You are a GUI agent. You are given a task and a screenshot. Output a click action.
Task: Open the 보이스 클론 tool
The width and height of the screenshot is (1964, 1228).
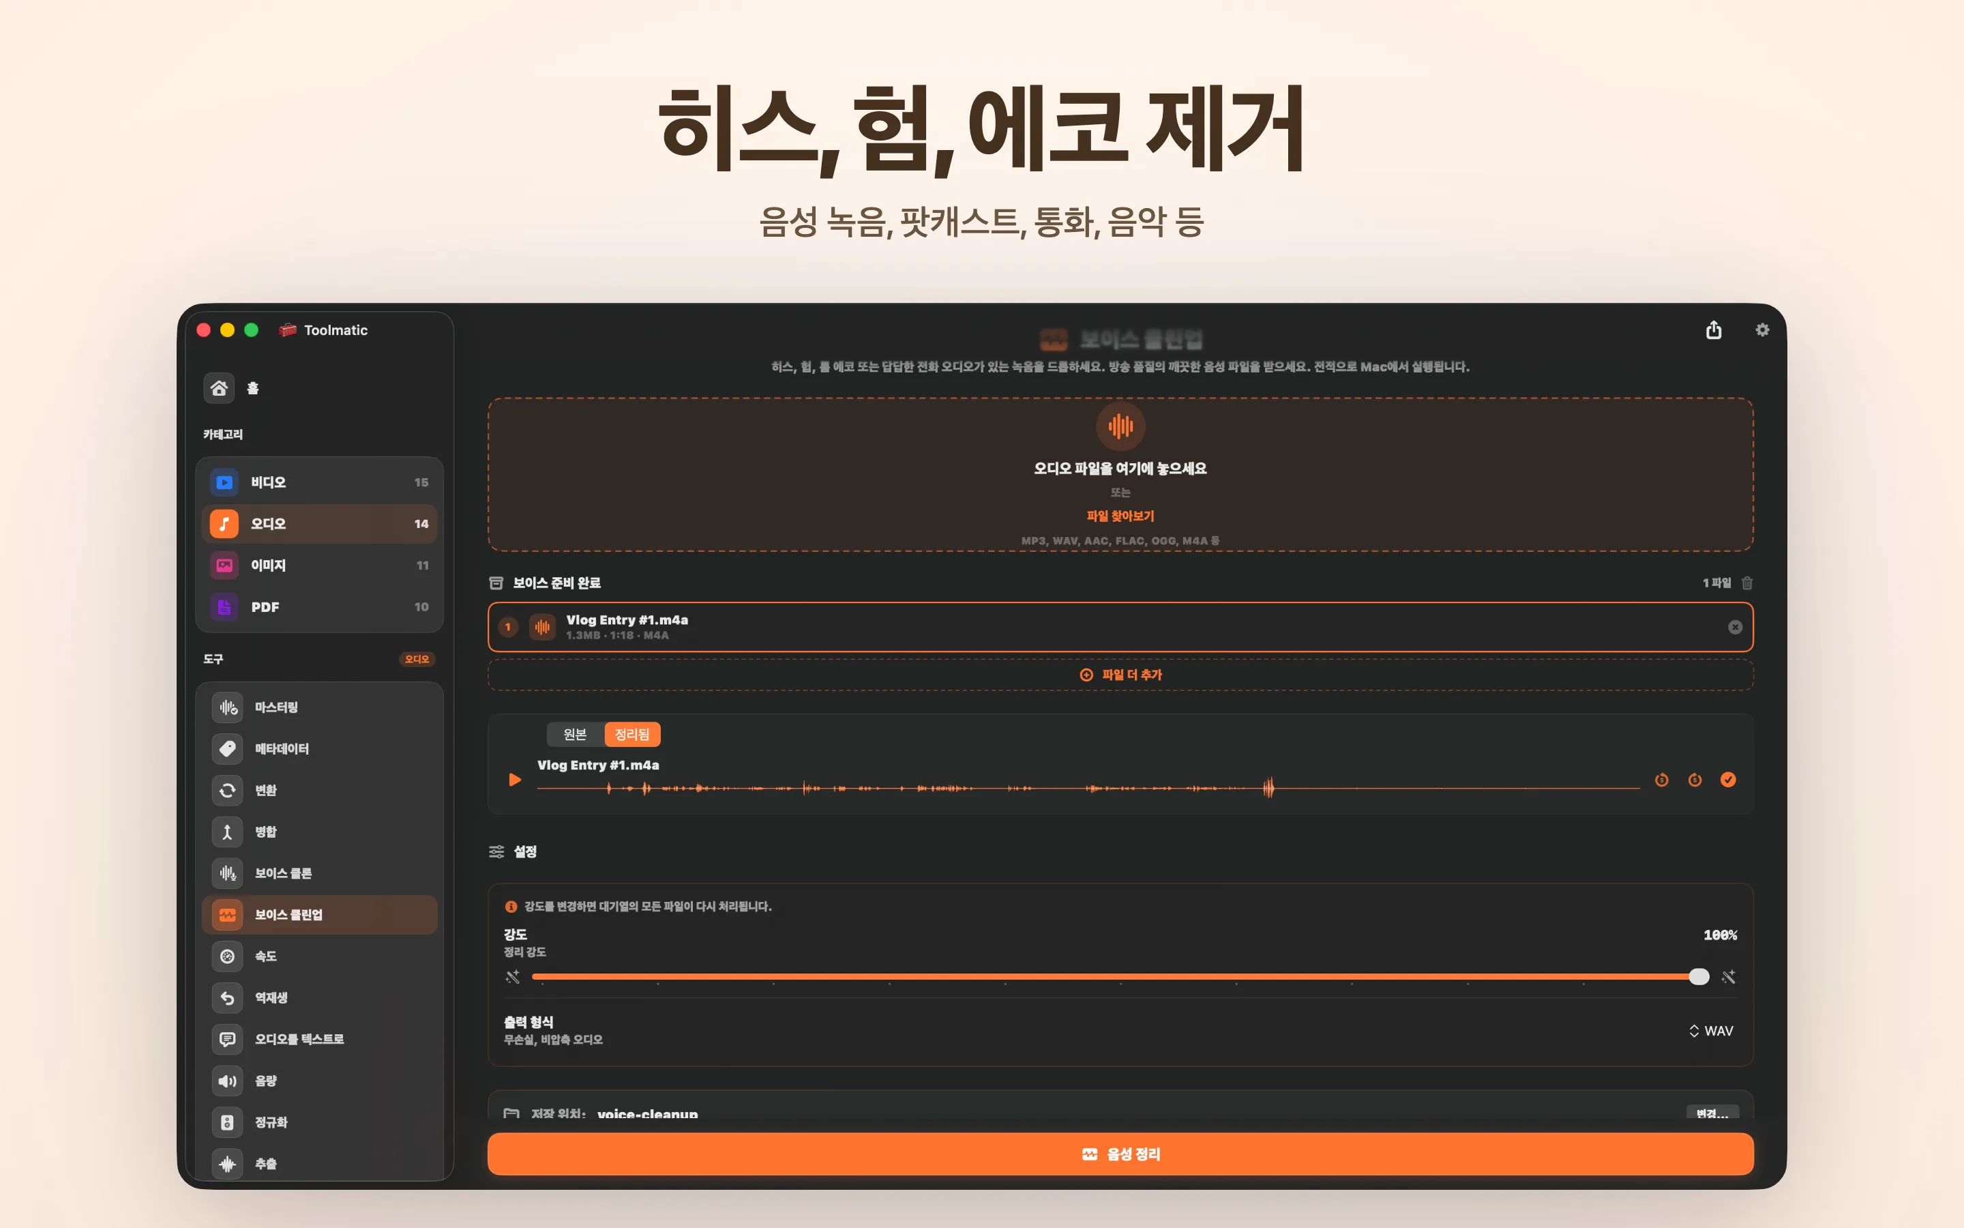[319, 873]
